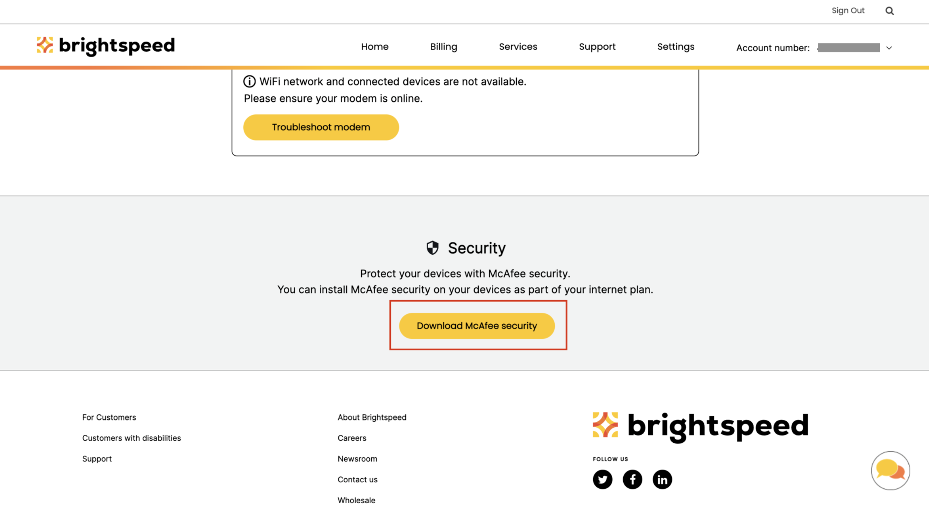Image resolution: width=929 pixels, height=507 pixels.
Task: Click the Facebook social media icon
Action: pyautogui.click(x=632, y=480)
